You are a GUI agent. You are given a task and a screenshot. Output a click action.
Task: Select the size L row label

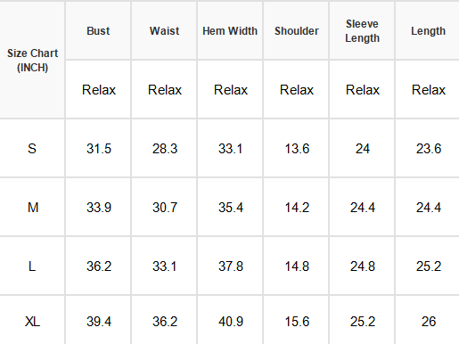tap(32, 266)
